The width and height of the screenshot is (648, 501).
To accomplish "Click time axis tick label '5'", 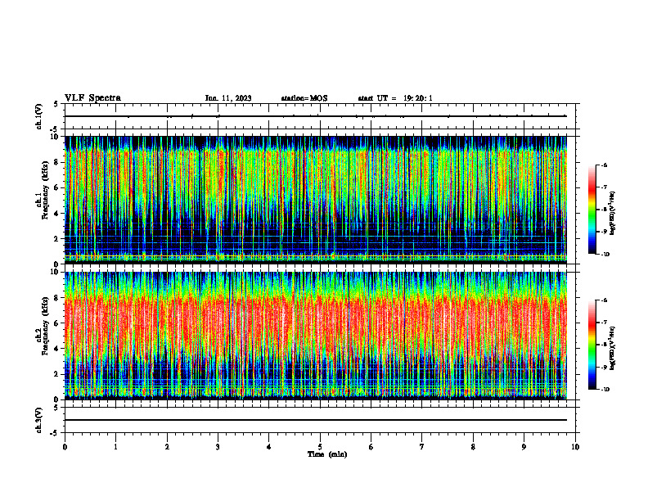I will click(x=320, y=447).
